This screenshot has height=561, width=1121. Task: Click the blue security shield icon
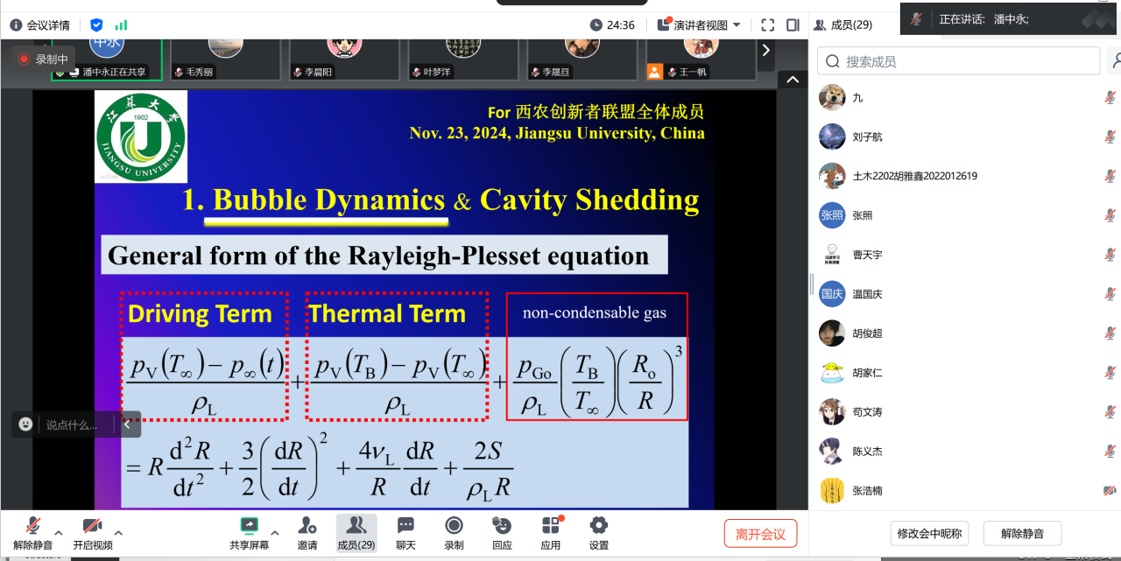[x=96, y=25]
